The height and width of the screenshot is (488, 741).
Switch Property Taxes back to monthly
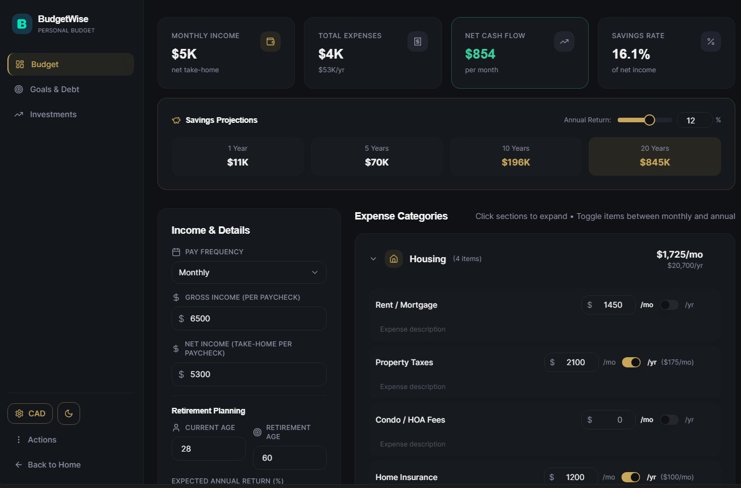631,362
